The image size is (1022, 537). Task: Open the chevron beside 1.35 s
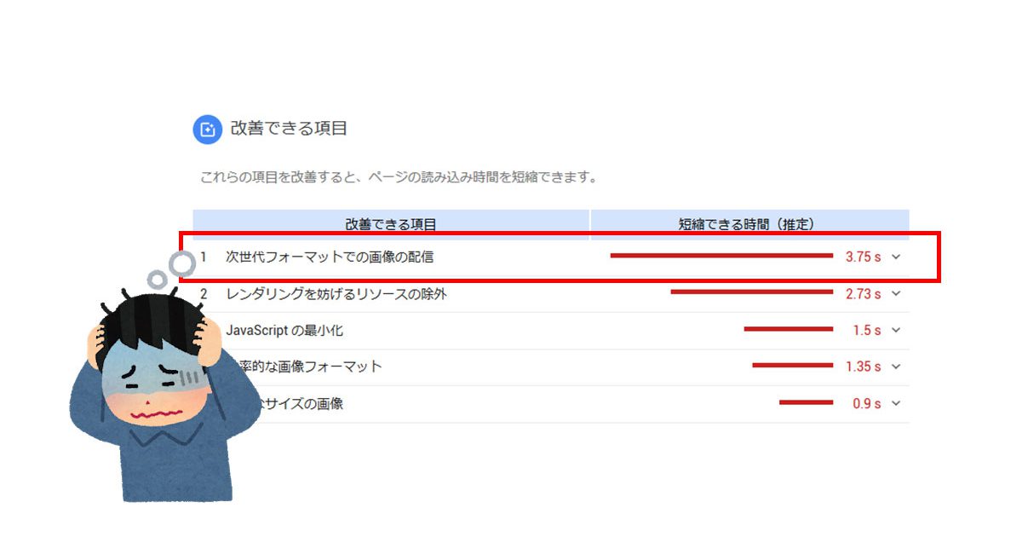point(896,367)
